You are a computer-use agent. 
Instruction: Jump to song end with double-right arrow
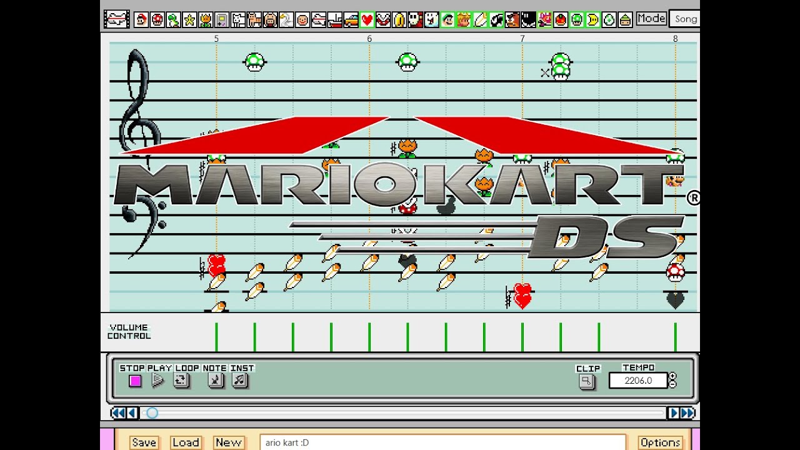[687, 412]
